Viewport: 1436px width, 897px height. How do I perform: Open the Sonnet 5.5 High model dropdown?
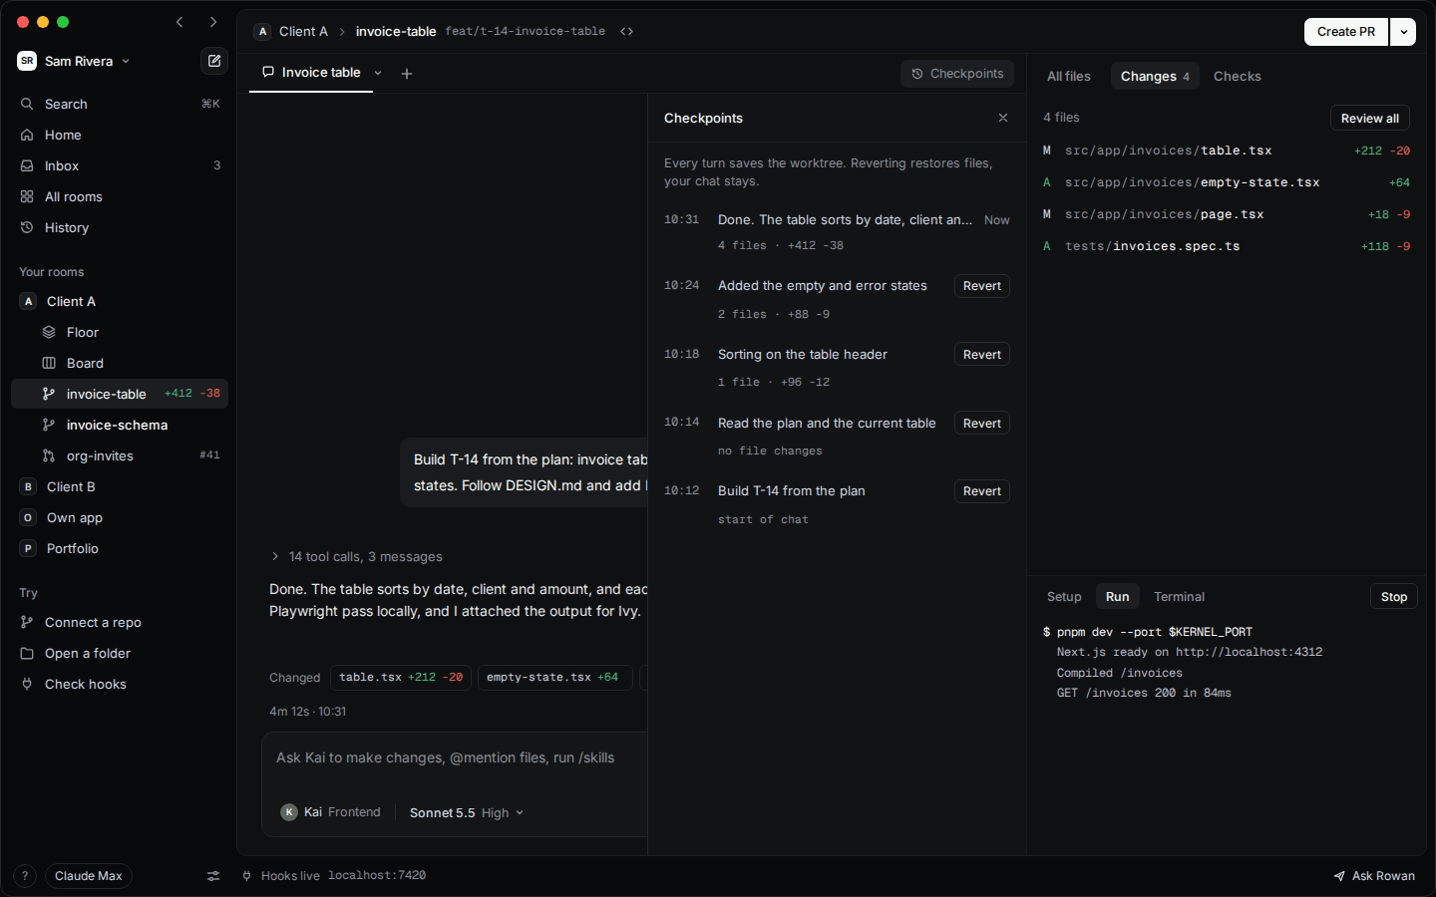467,813
